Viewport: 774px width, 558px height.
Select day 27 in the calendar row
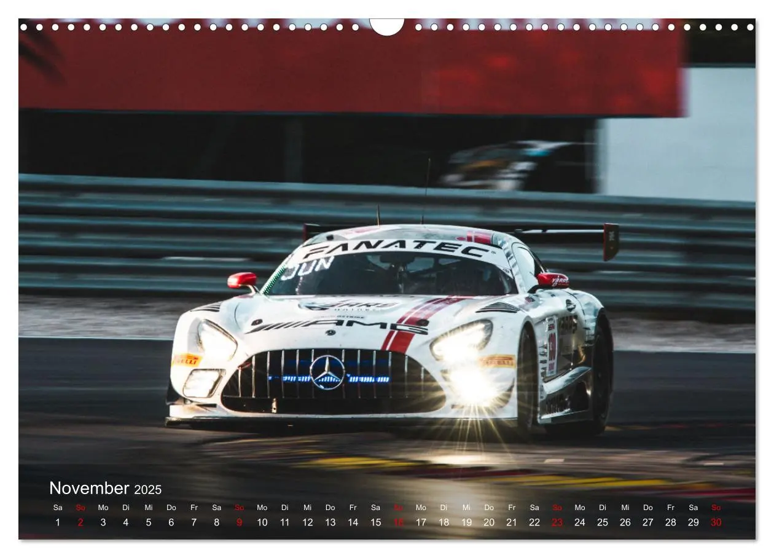click(x=648, y=522)
